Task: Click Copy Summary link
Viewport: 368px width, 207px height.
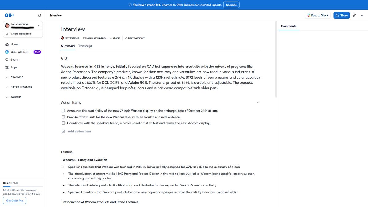Action: [x=135, y=38]
